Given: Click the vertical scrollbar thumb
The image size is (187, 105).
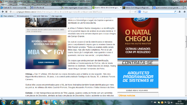Looking at the screenshot, I should [x=186, y=42].
